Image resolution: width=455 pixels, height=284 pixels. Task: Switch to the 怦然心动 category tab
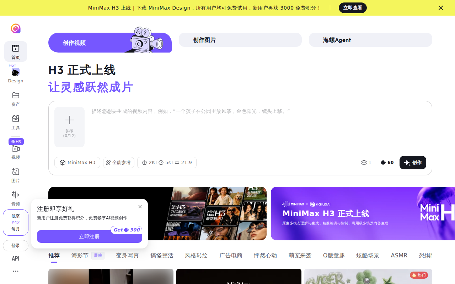click(265, 256)
